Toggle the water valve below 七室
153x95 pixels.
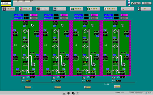[84, 78]
